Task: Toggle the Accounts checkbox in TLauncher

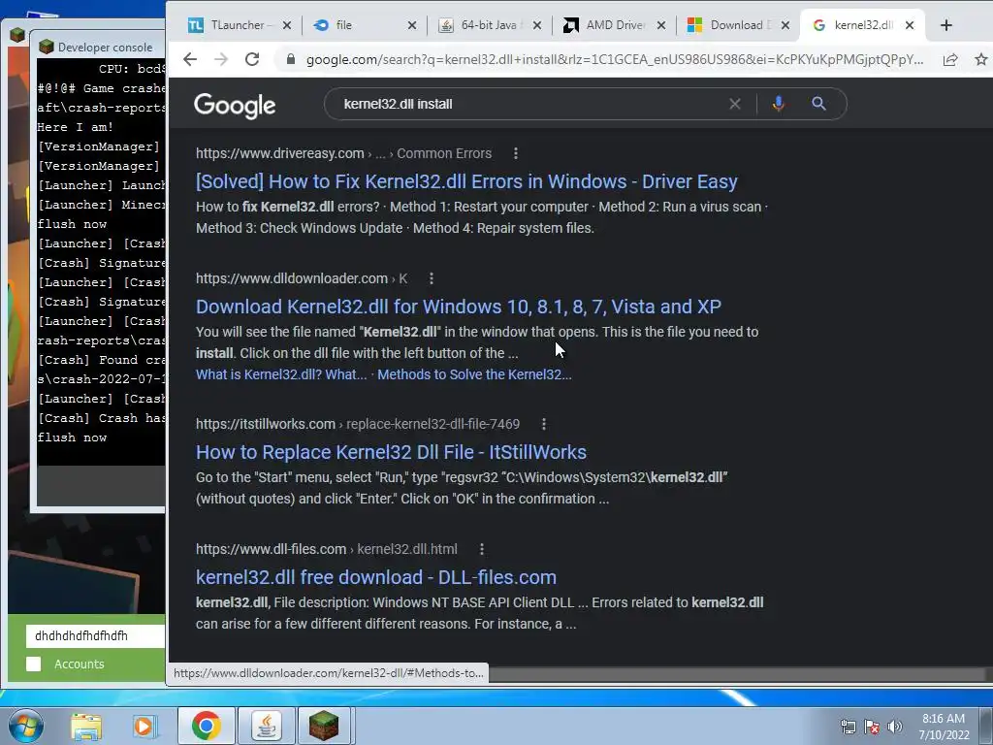Action: (34, 664)
